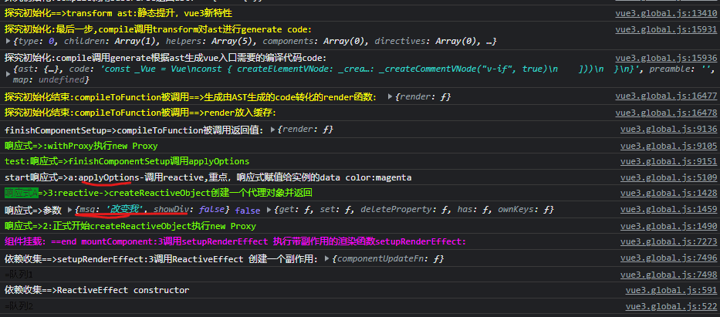Expand the {msg: '改变我', showDiv: false} object
The width and height of the screenshot is (720, 317).
69,210
